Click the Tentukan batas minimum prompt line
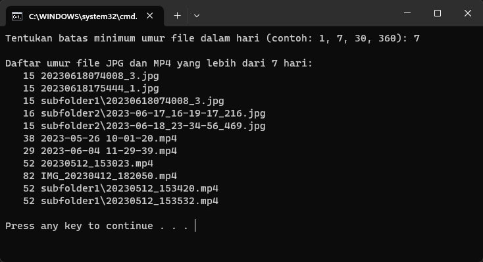The height and width of the screenshot is (262, 483). pyautogui.click(x=213, y=39)
